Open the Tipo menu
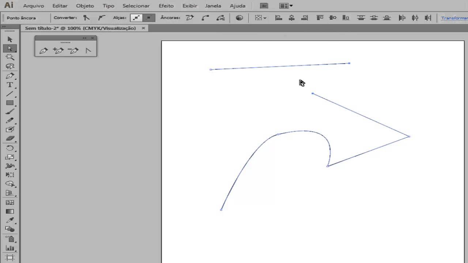 click(x=109, y=6)
